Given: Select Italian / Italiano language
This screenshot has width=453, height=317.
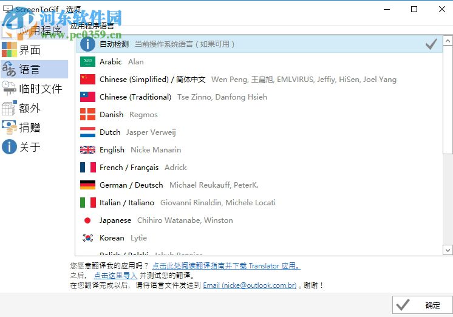Looking at the screenshot, I should [259, 203].
